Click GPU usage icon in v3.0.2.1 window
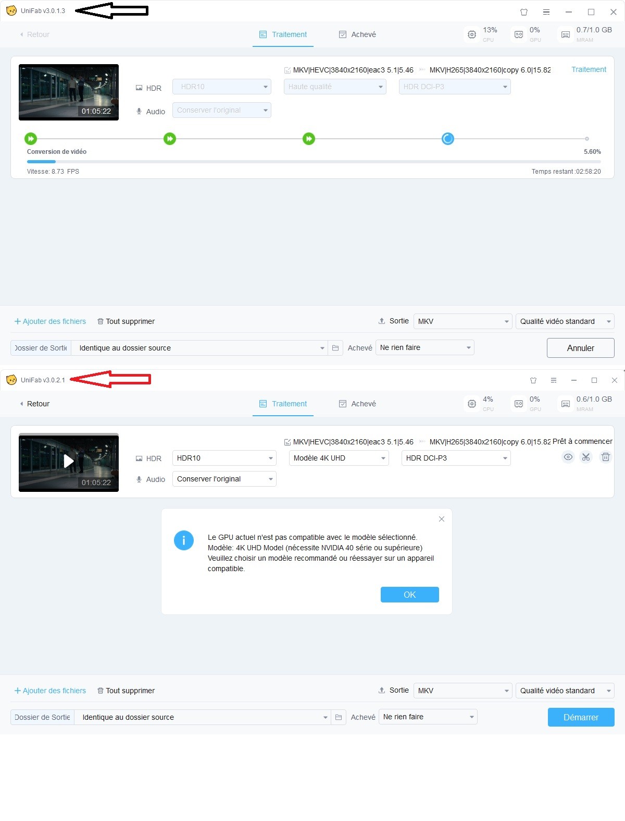The width and height of the screenshot is (625, 821). point(519,404)
